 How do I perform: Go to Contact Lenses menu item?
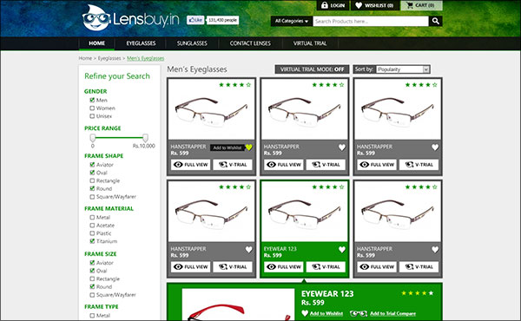250,43
